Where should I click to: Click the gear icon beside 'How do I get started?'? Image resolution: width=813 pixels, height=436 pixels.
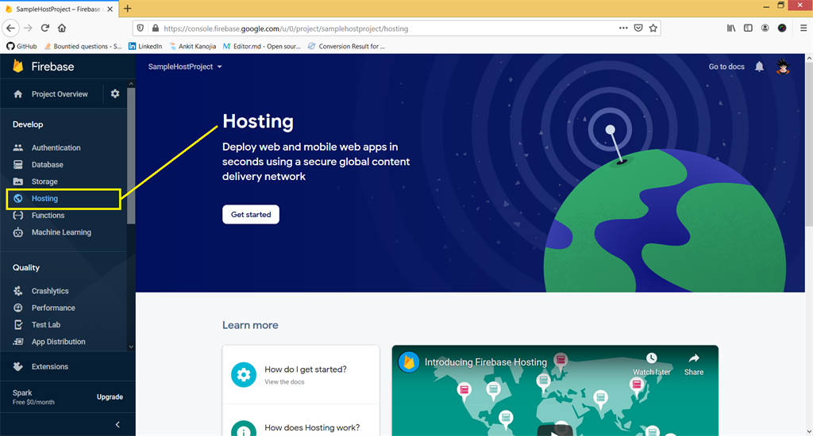[244, 374]
